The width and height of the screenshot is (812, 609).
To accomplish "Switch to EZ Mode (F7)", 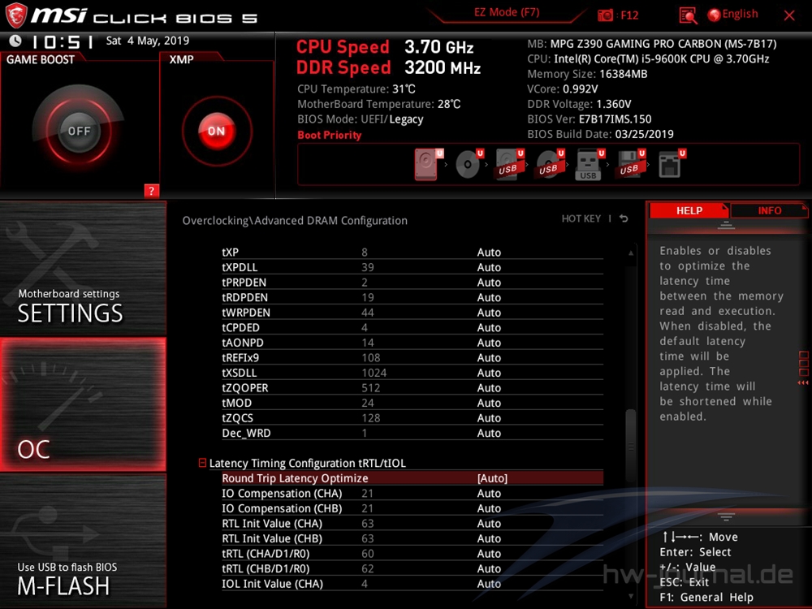I will tap(507, 12).
